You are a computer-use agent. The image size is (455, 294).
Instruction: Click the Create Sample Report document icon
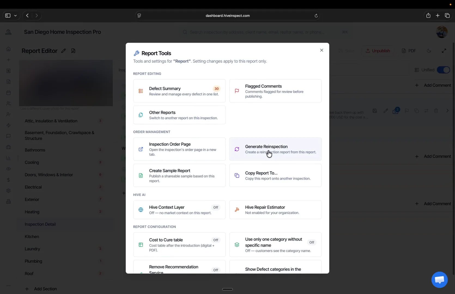[141, 176]
